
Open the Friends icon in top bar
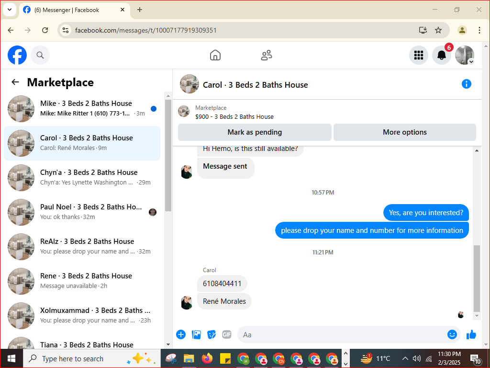[266, 56]
